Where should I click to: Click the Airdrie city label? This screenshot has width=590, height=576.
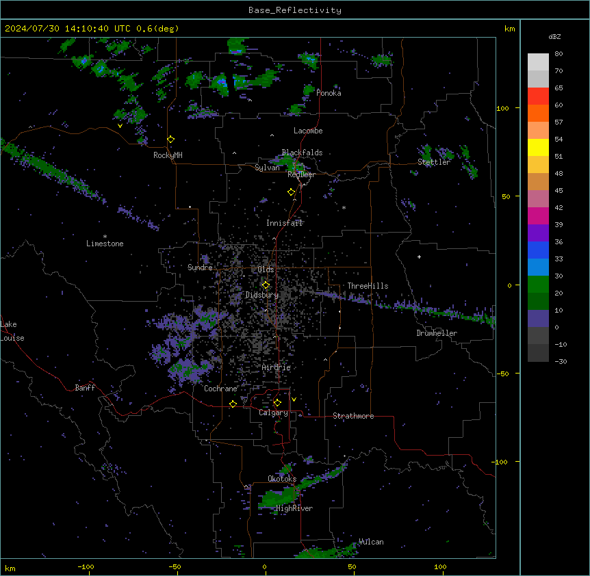point(277,367)
